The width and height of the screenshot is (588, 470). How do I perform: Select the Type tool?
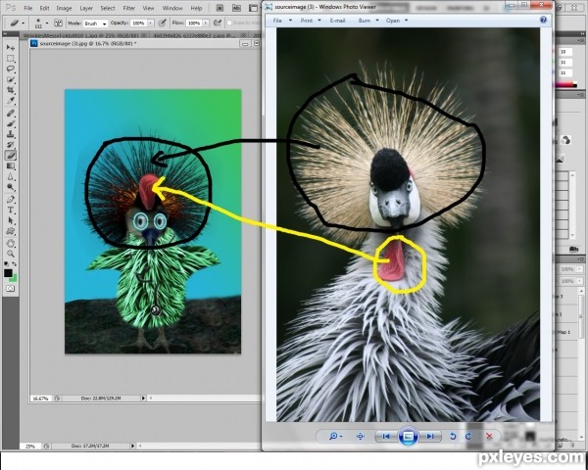click(11, 210)
